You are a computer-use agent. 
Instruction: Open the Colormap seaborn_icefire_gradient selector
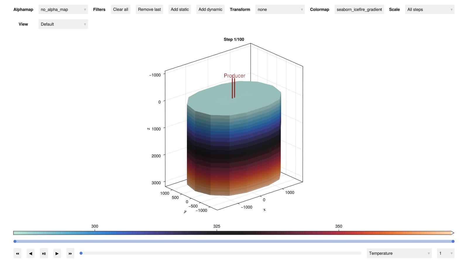[359, 9]
